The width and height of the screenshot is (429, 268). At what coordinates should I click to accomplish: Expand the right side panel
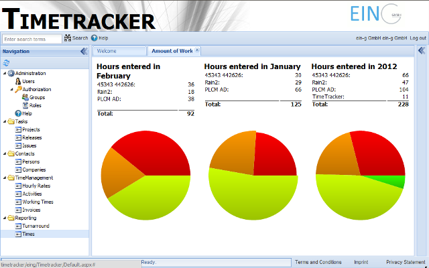[x=422, y=51]
